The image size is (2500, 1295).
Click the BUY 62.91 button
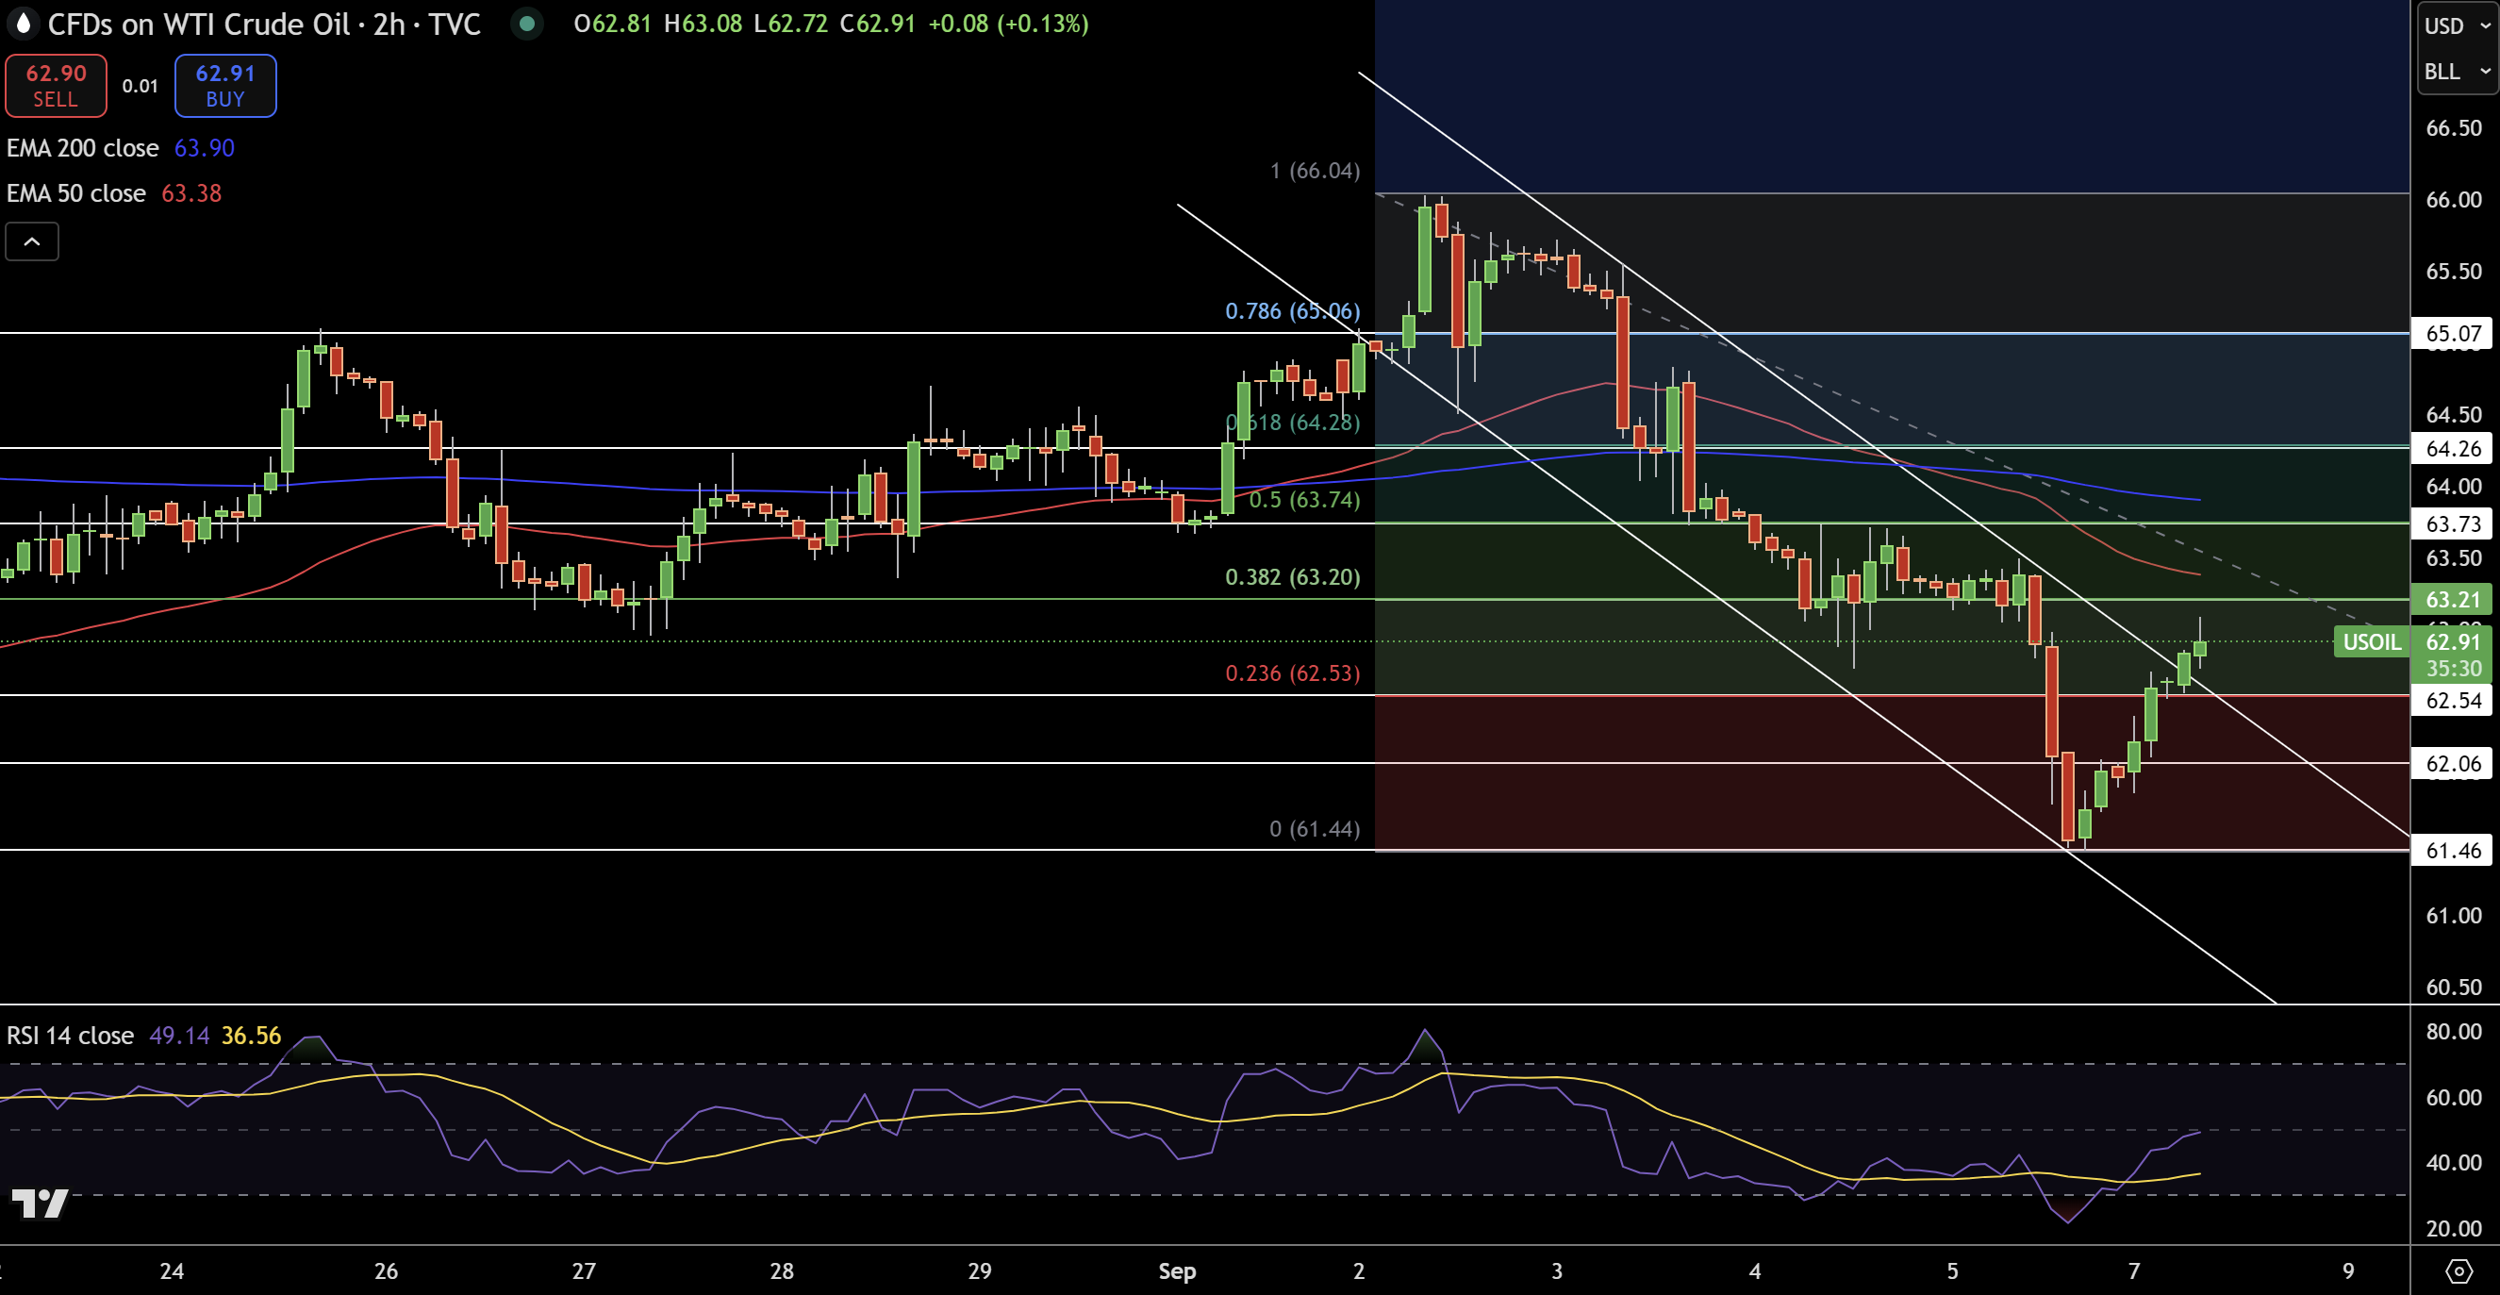pyautogui.click(x=225, y=86)
